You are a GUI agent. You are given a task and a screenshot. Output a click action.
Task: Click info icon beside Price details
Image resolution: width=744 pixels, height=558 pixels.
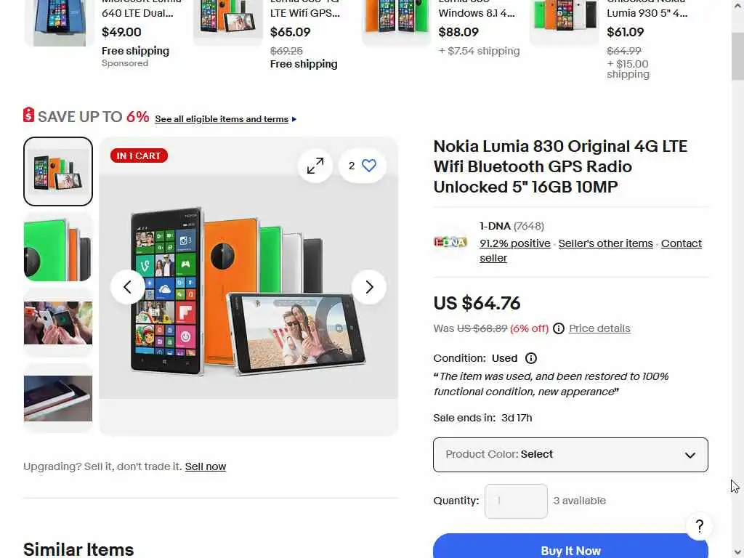click(559, 328)
